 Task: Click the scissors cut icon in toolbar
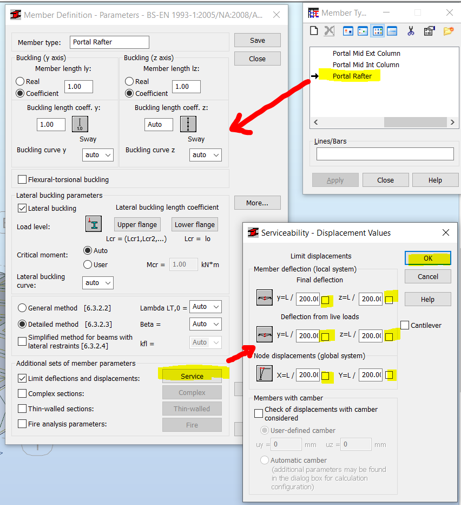click(x=410, y=31)
